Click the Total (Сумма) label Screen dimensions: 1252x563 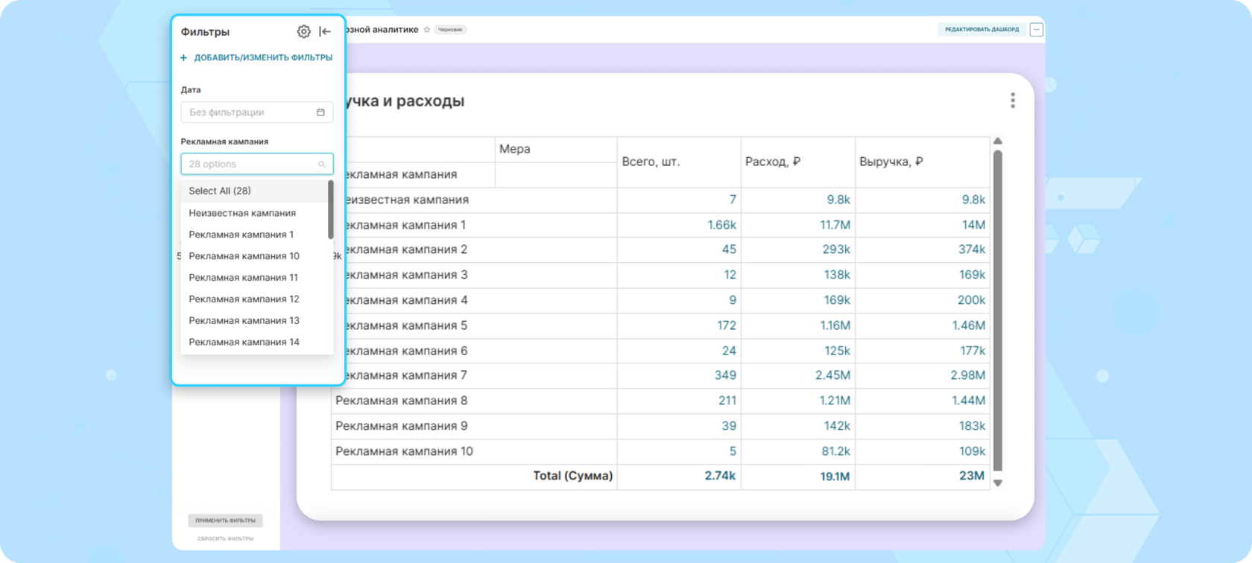[x=572, y=476]
